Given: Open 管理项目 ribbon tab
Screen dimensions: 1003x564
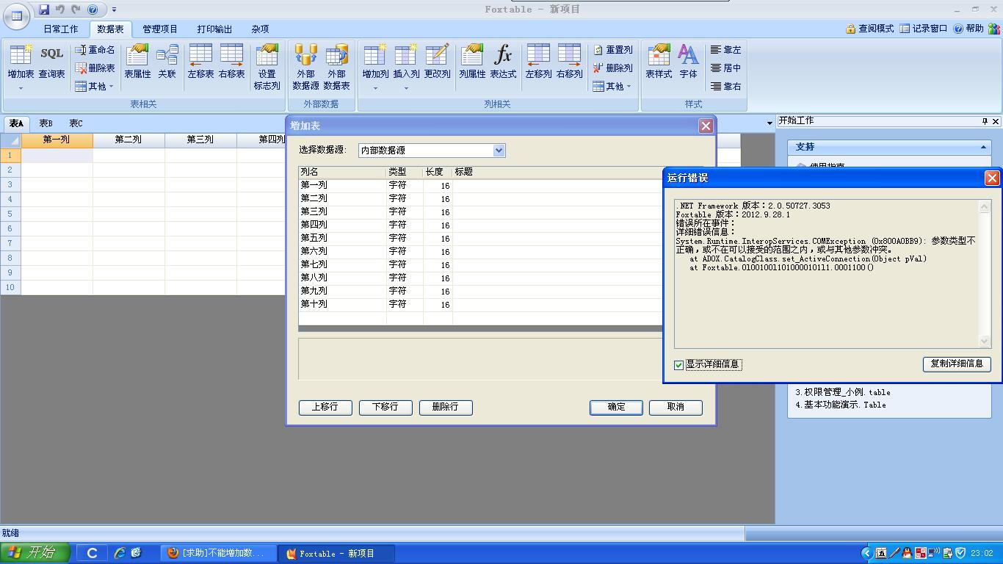Looking at the screenshot, I should (160, 29).
